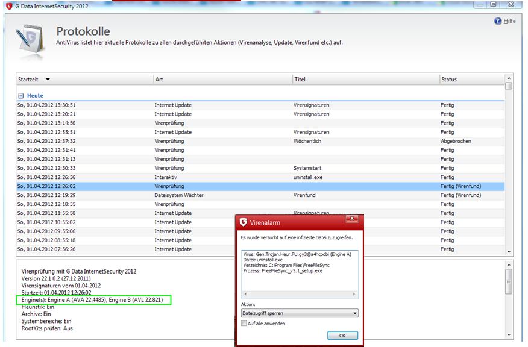Confirm Virenalarm dialog with OK
528x347 pixels.
pos(342,336)
